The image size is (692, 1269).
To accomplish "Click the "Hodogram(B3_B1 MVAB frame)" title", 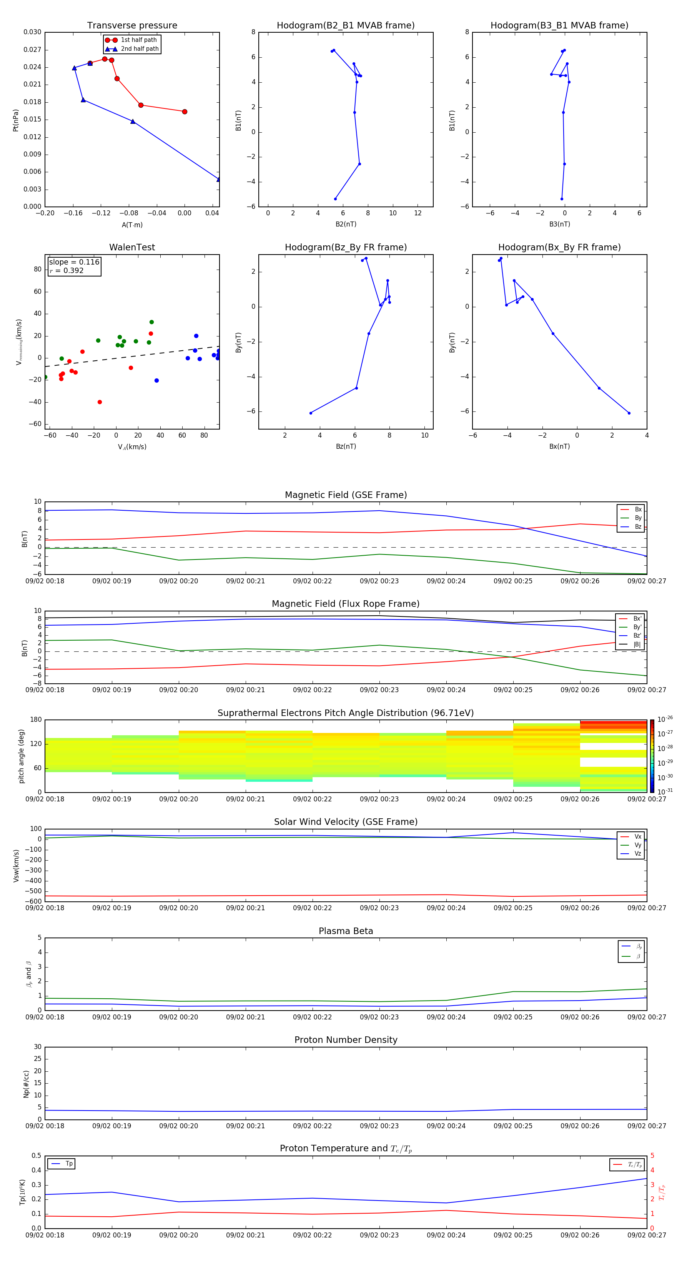I will pos(559,25).
